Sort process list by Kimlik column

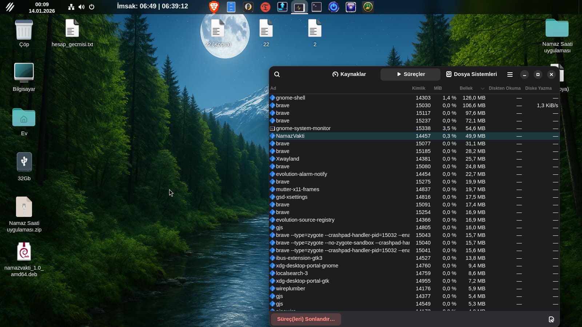418,88
